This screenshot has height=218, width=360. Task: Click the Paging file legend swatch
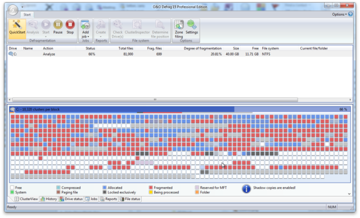click(x=58, y=192)
